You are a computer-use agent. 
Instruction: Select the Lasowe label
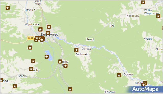click(x=110, y=92)
